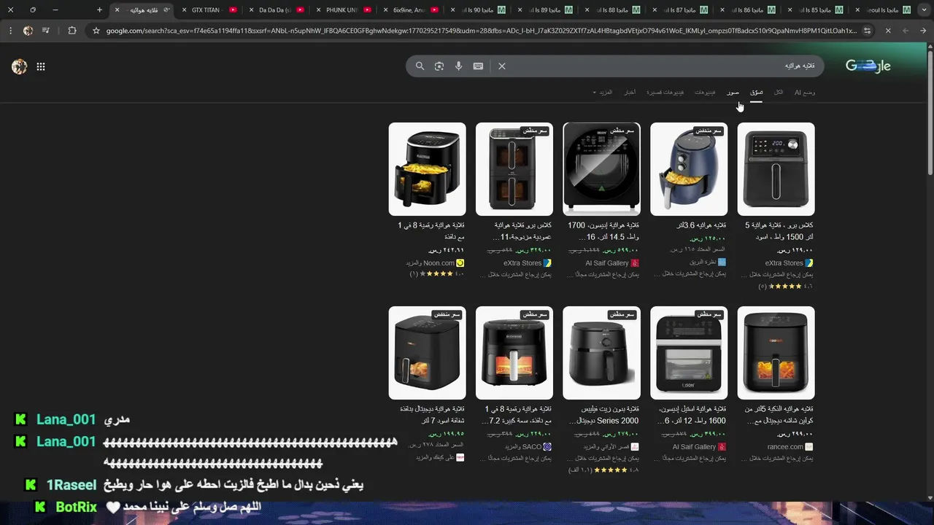
Task: Close the active قلايه هوائيه tab
Action: tap(117, 10)
